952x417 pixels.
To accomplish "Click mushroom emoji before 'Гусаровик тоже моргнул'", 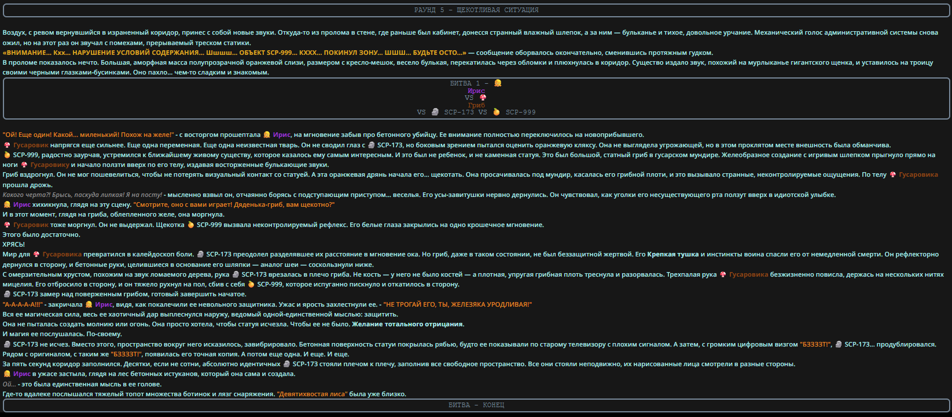I will tap(7, 225).
